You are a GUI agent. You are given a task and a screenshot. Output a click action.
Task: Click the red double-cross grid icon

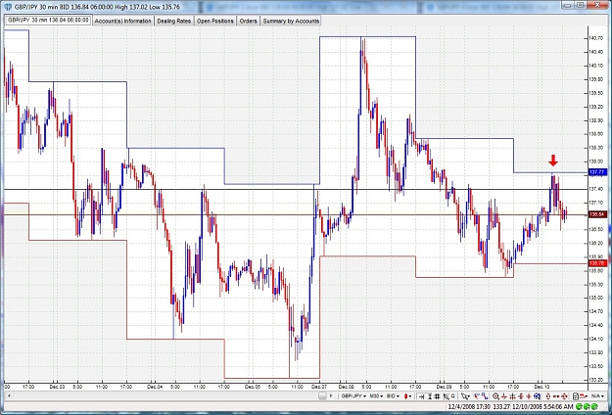[x=513, y=396]
